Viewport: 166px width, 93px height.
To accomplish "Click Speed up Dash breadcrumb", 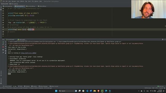I will (5, 4).
